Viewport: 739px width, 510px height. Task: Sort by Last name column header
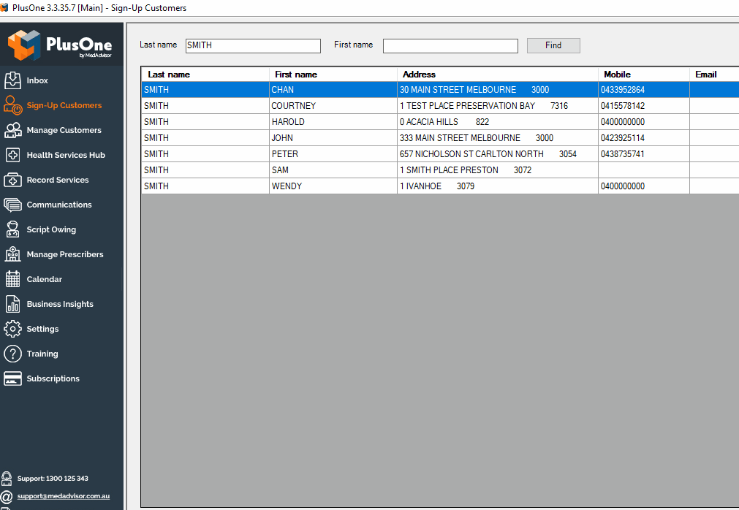[x=205, y=75]
